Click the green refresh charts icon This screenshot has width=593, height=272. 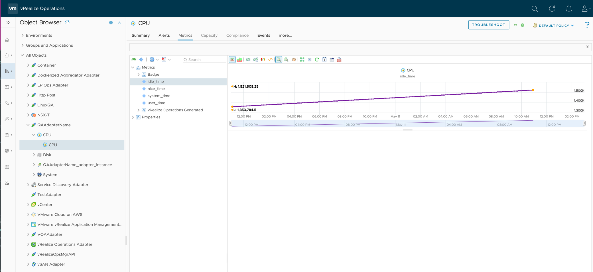click(317, 60)
